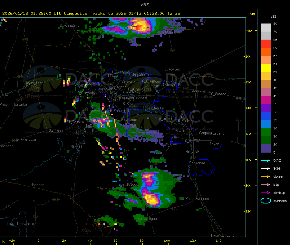290x245 pixels.
Task: Click the 'Carmensa' map label
Action: [x=197, y=163]
